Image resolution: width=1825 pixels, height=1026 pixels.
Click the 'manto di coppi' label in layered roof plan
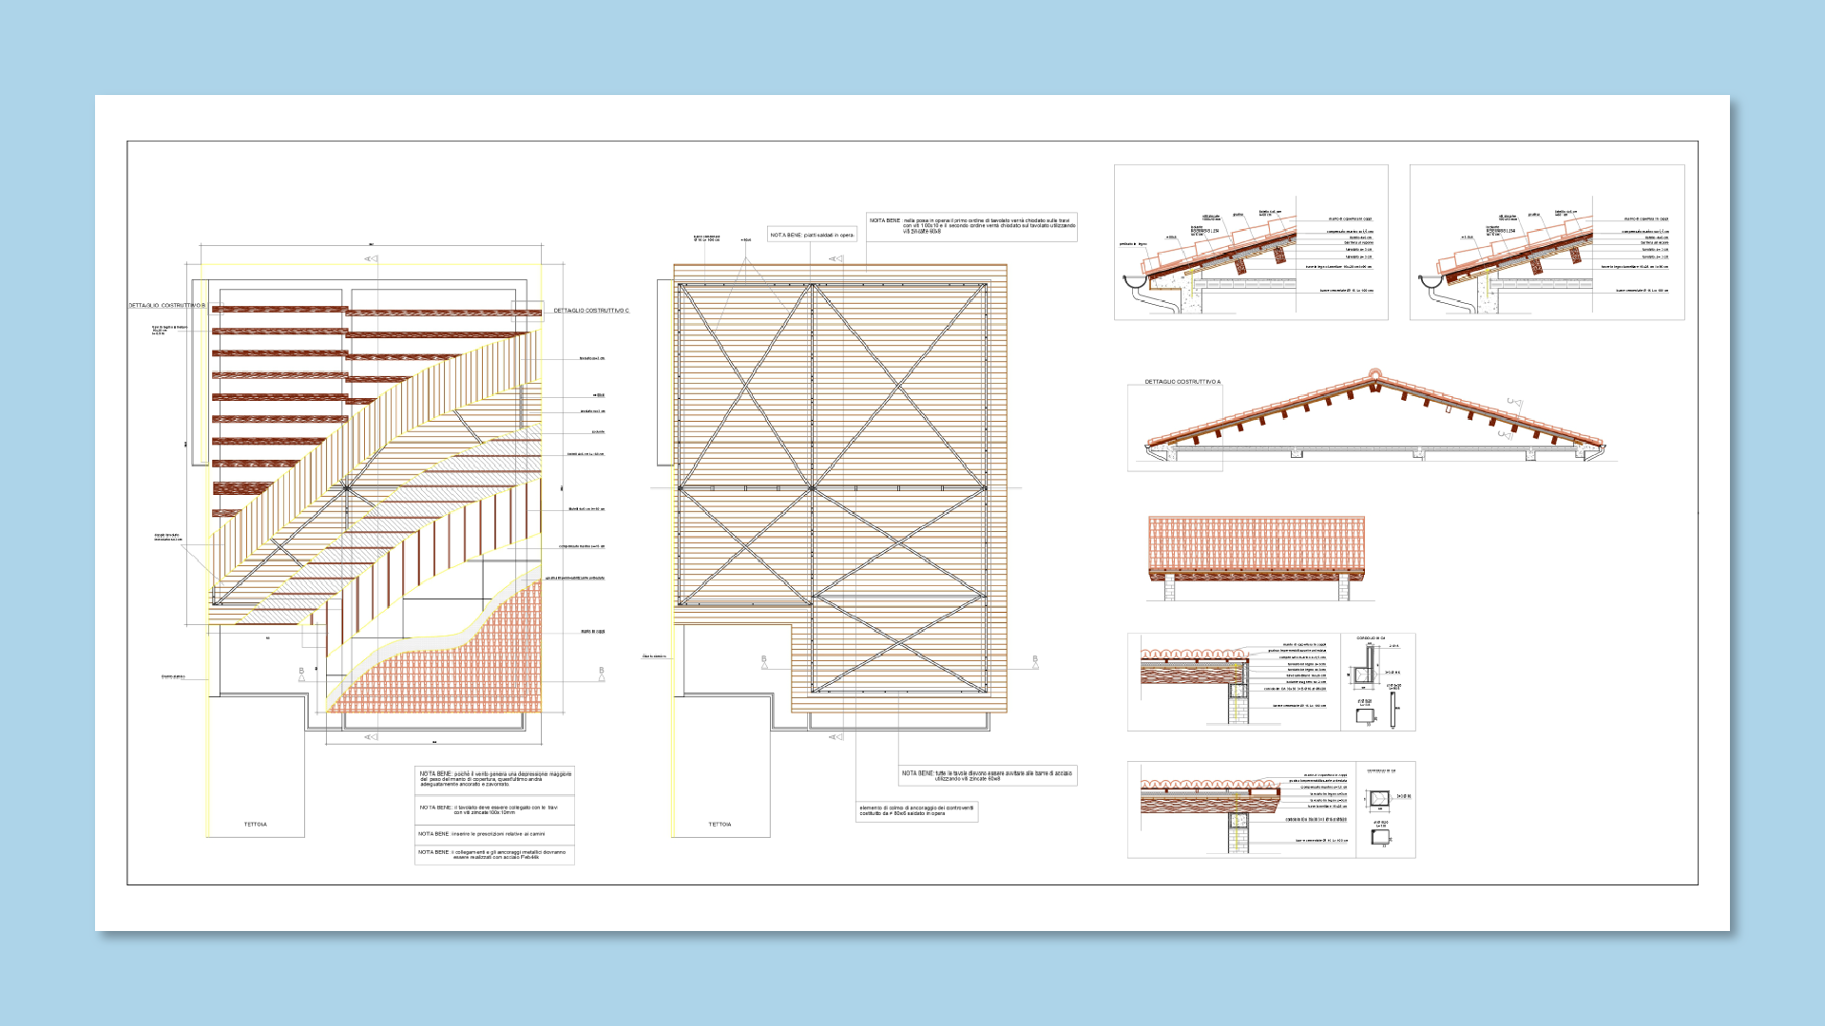pyautogui.click(x=592, y=632)
